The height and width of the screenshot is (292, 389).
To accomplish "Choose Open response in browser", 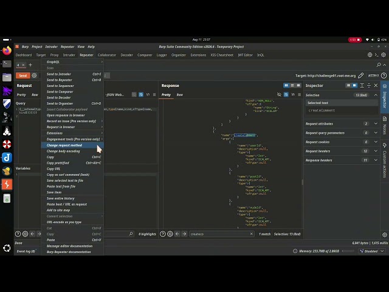I will [72, 115].
